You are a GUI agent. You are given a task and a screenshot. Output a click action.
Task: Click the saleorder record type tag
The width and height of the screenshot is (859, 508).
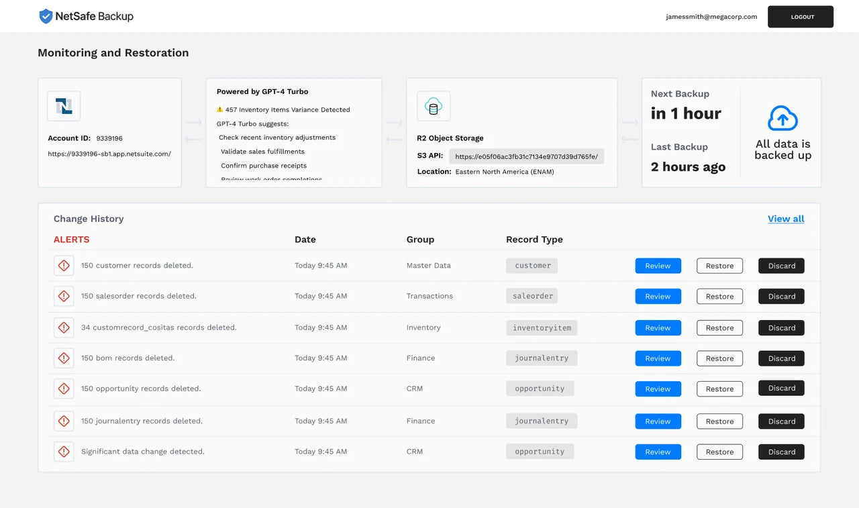tap(532, 296)
